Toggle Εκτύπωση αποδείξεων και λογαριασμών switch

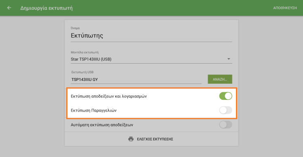point(225,96)
